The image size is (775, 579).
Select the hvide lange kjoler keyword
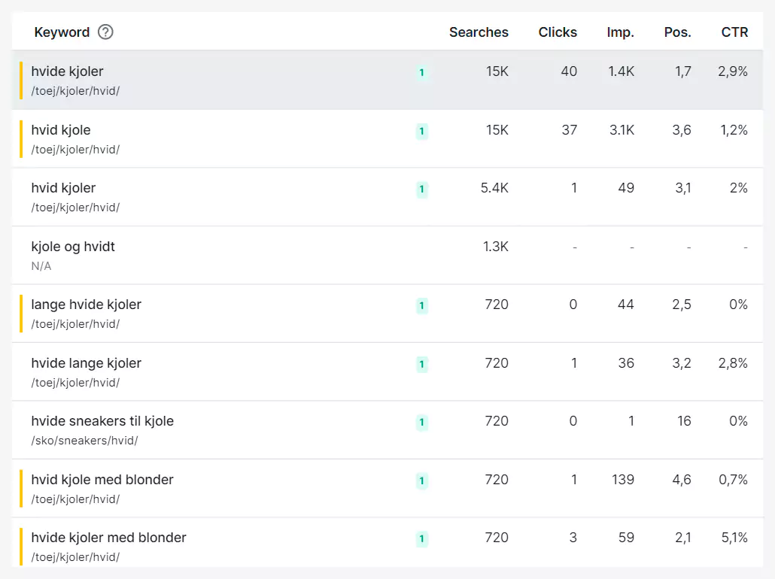87,363
